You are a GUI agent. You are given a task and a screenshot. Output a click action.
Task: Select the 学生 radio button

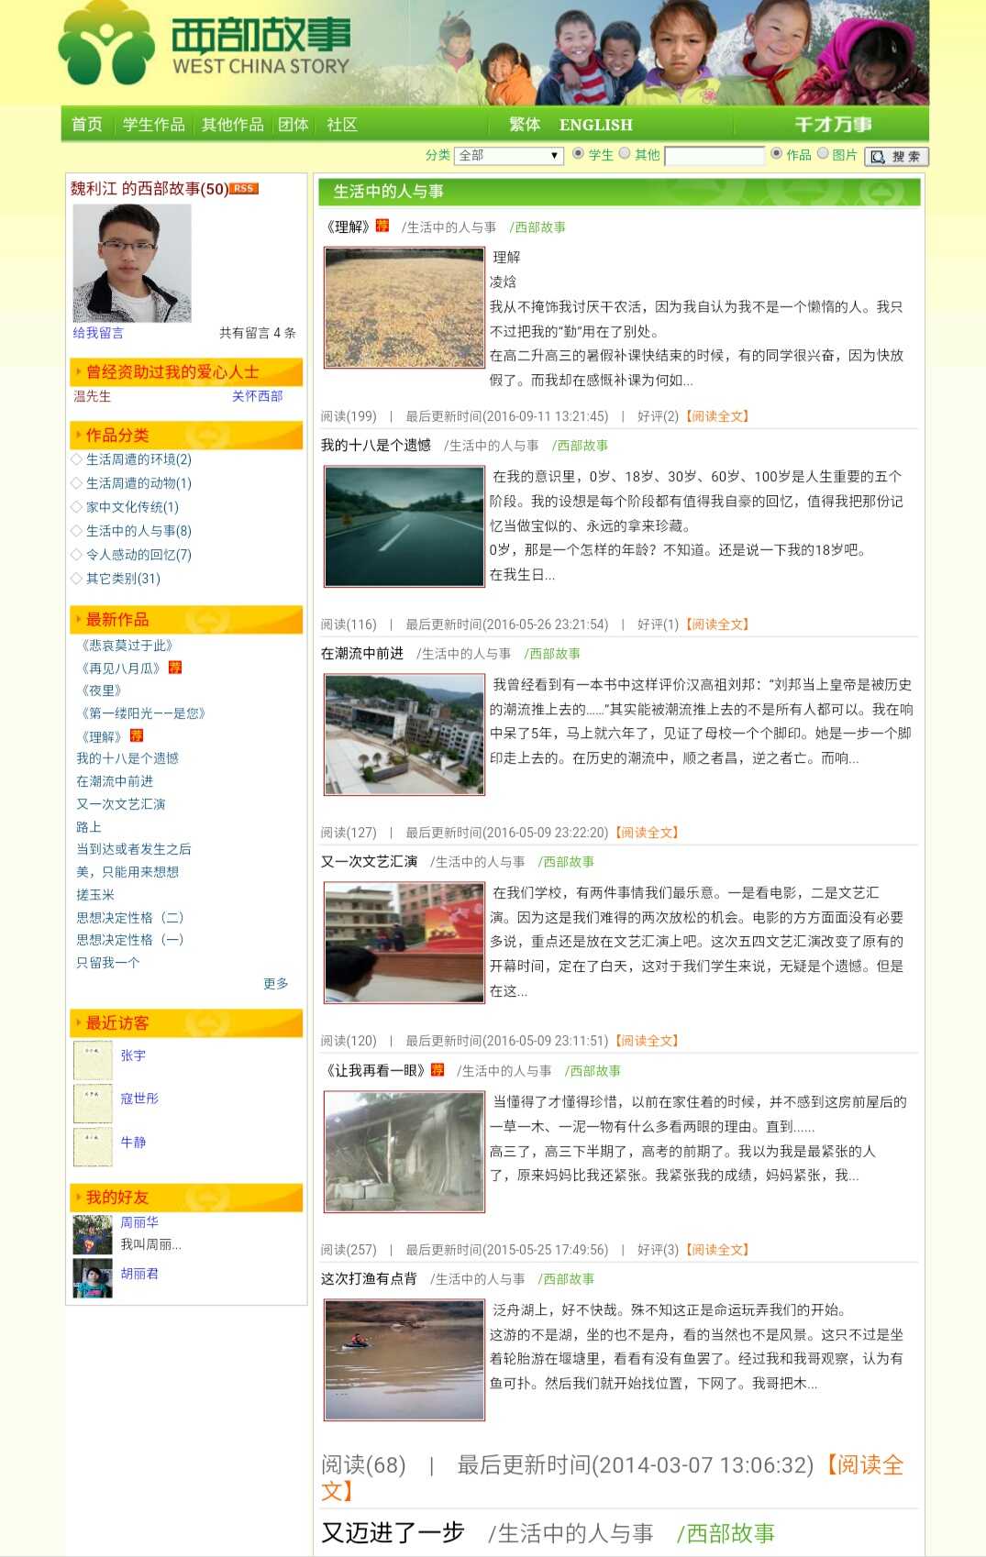click(578, 154)
